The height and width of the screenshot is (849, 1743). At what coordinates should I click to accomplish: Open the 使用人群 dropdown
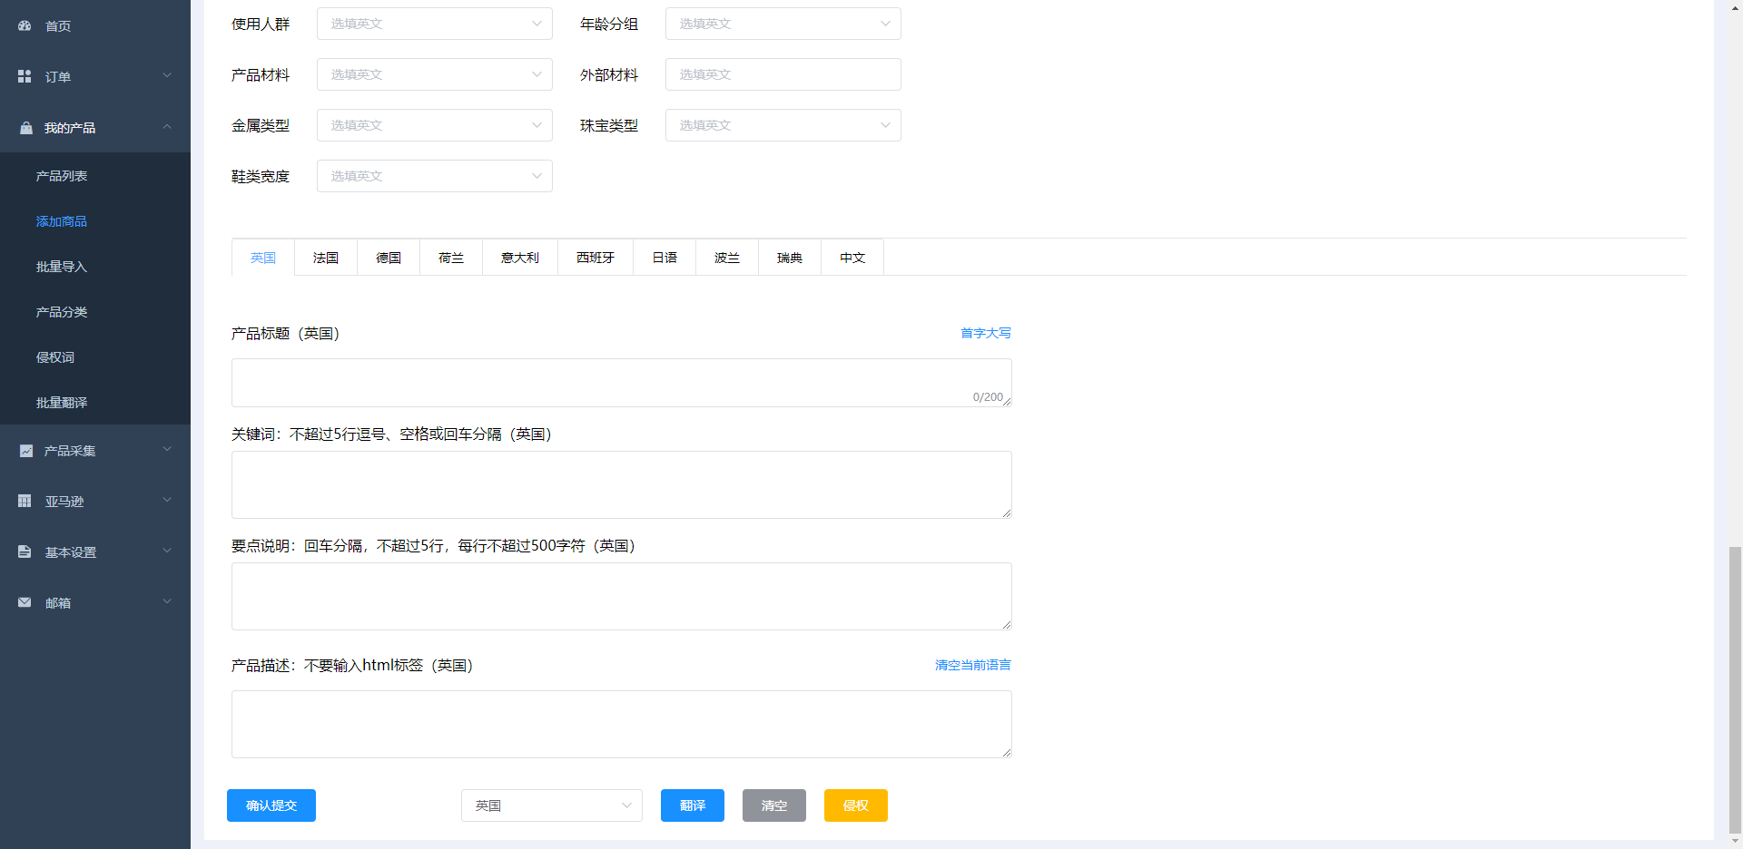point(434,24)
